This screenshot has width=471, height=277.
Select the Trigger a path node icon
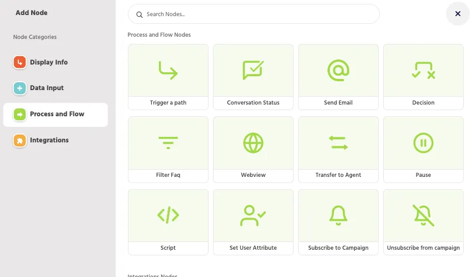[168, 70]
